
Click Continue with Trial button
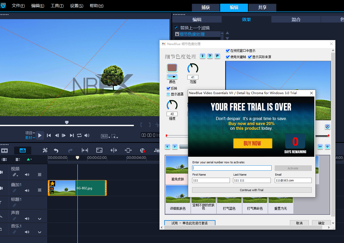(252, 190)
